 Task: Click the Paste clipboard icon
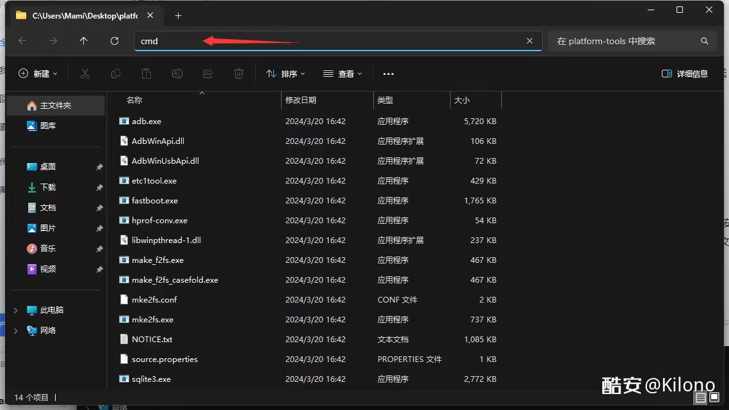147,74
